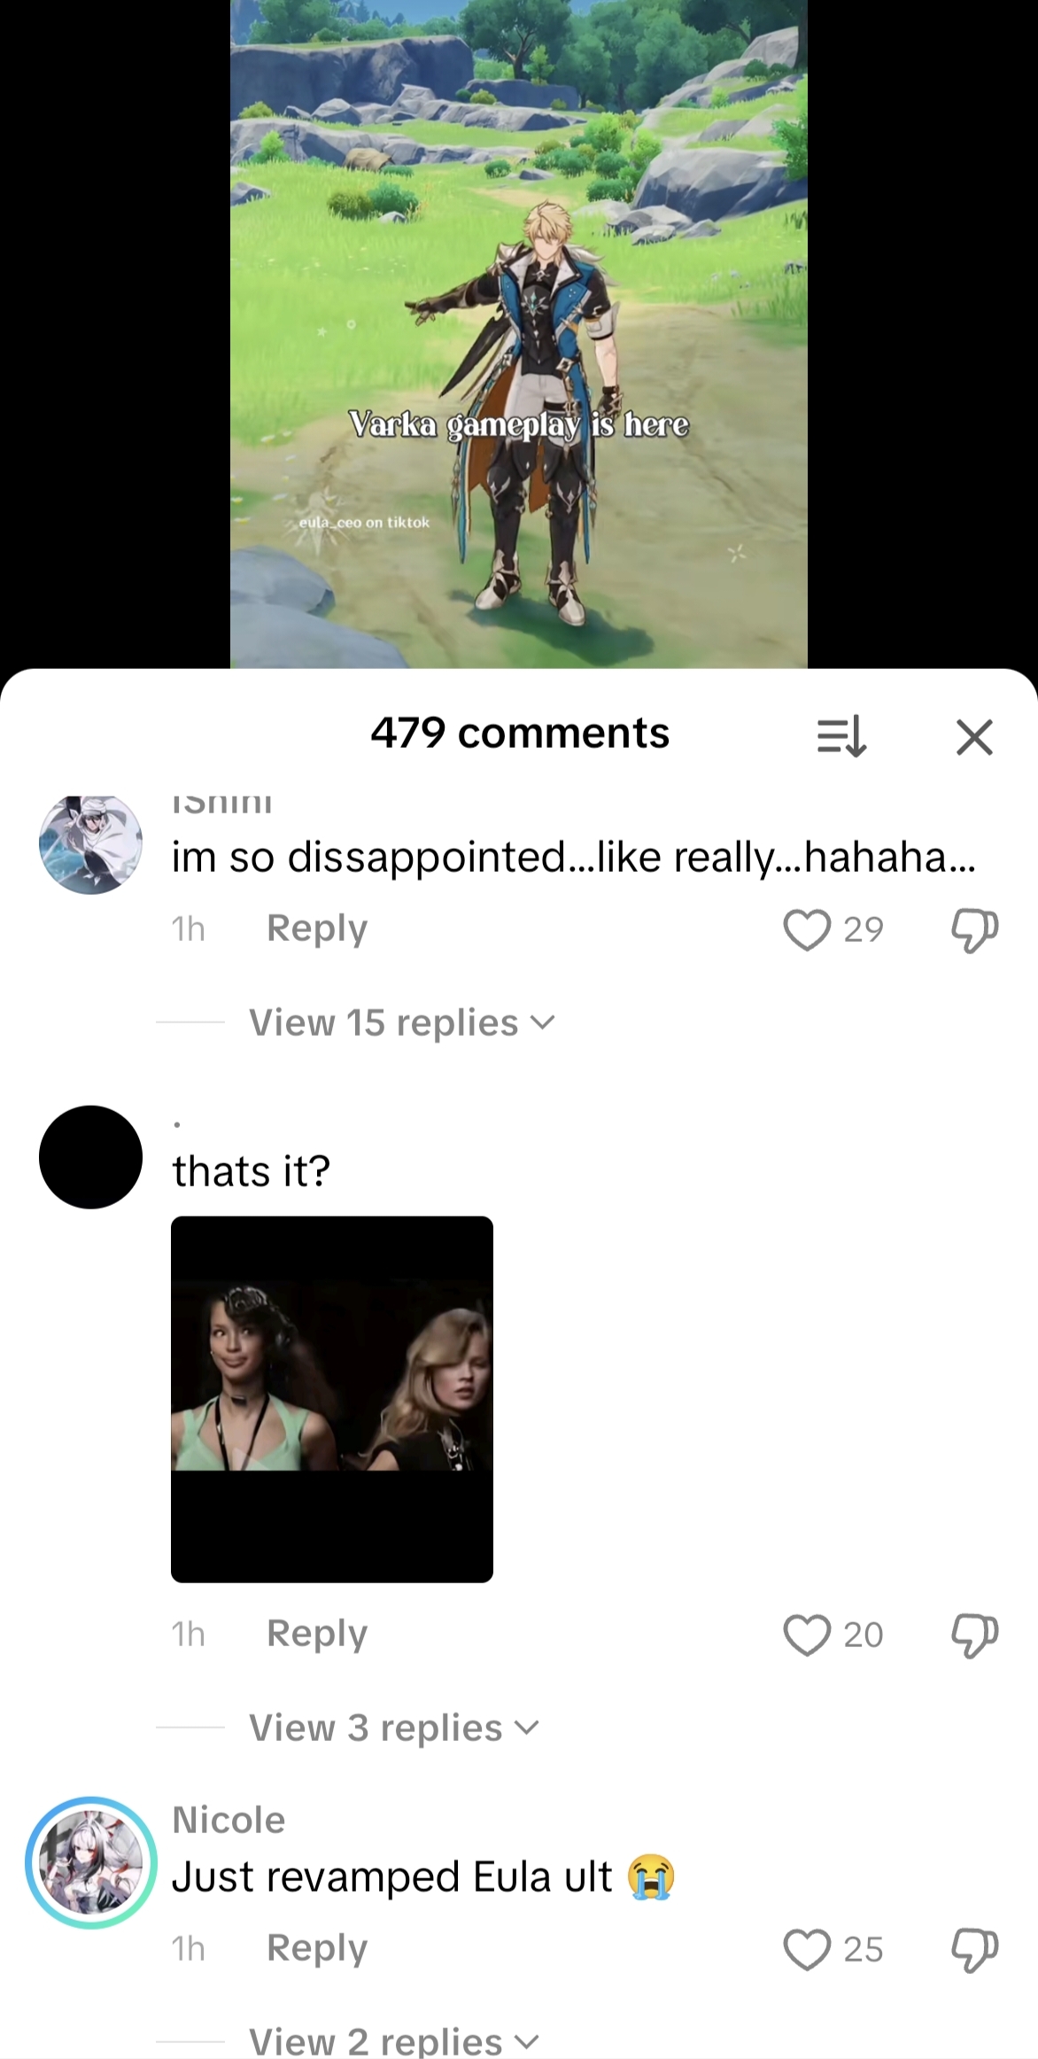Open the white-cloaked character avatar profile
The height and width of the screenshot is (2059, 1038).
[90, 843]
